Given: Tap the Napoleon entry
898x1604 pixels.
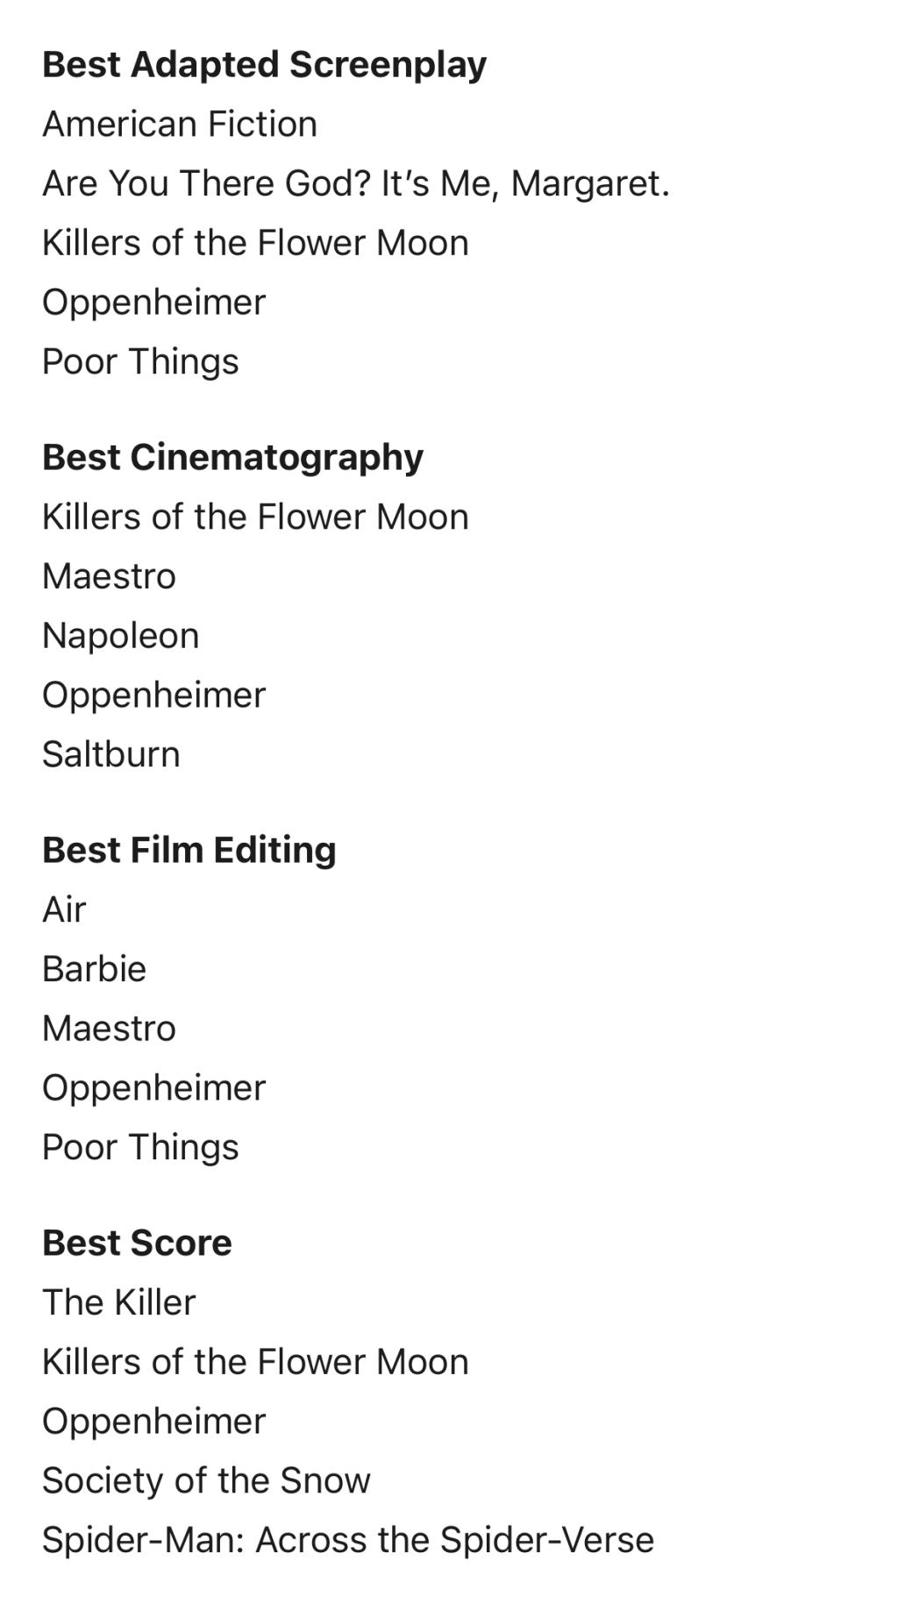Looking at the screenshot, I should [x=121, y=637].
